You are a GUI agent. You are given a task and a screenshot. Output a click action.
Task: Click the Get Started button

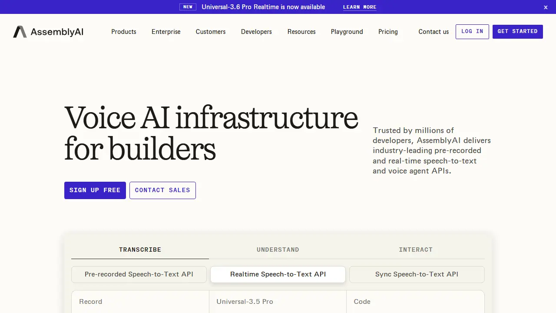pos(518,32)
